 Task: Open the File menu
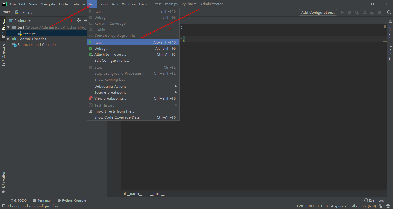(x=13, y=4)
